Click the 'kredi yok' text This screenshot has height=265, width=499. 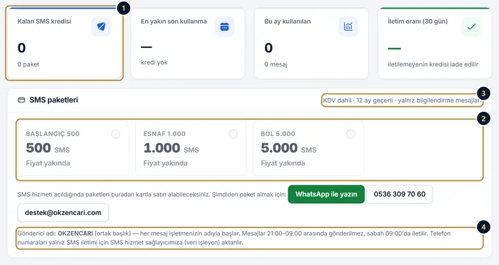coord(154,62)
